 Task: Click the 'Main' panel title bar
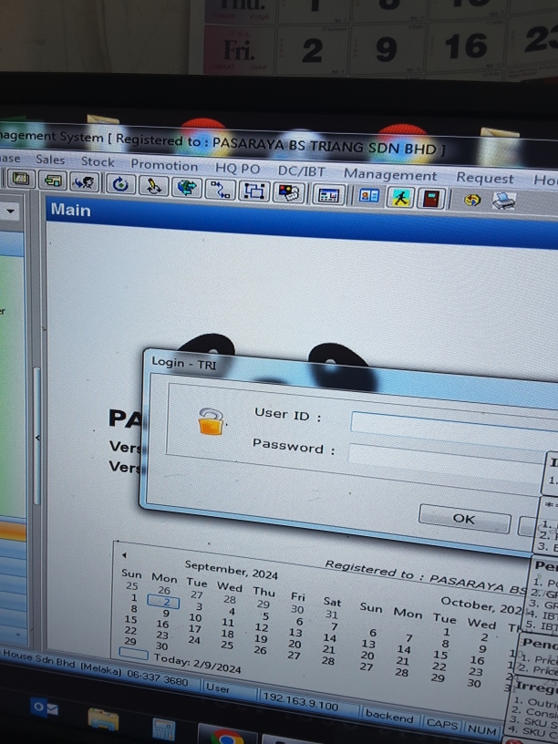tap(302, 221)
